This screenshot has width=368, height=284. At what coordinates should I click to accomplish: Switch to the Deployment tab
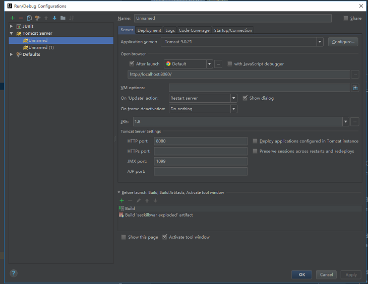(x=149, y=30)
